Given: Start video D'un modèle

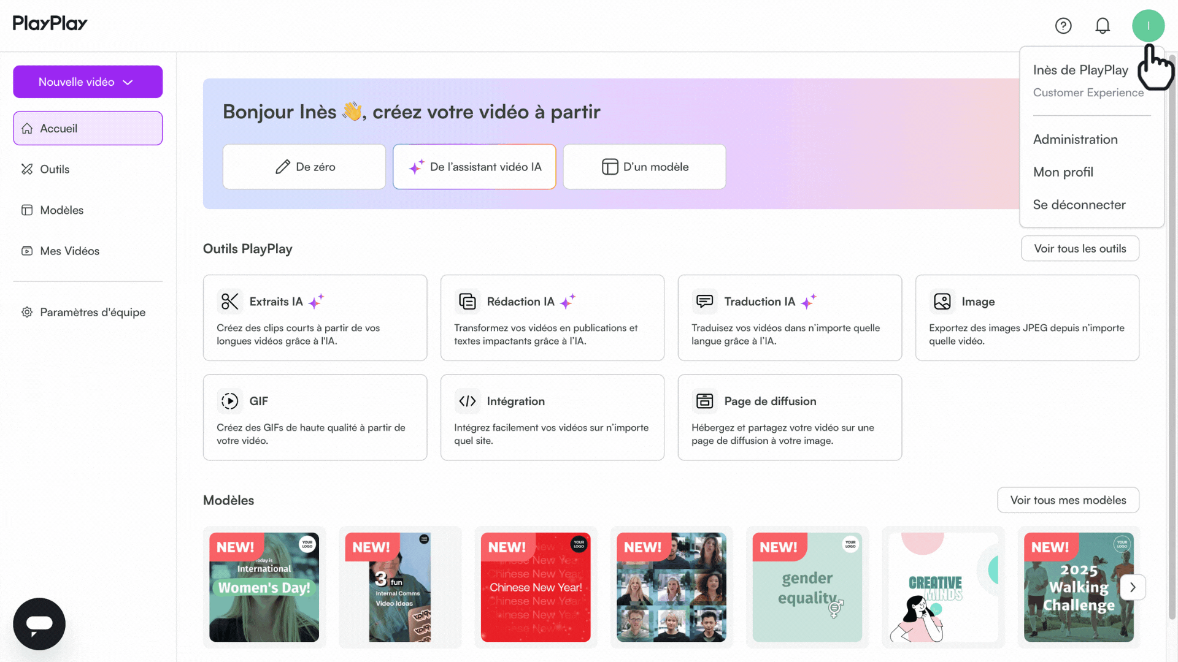Looking at the screenshot, I should 644,167.
